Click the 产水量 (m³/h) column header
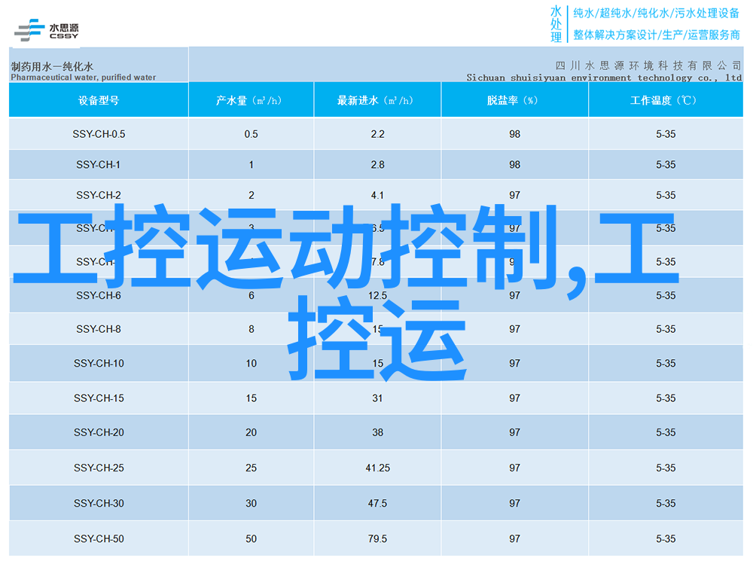This screenshot has height=564, width=753. pos(251,100)
